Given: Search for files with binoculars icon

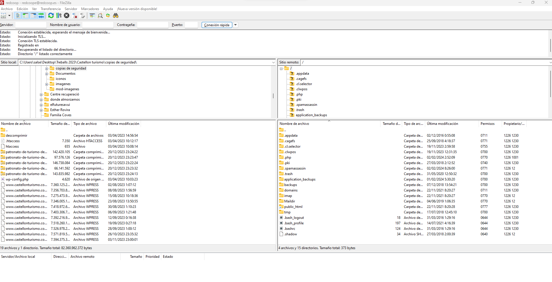Looking at the screenshot, I should pyautogui.click(x=116, y=16).
